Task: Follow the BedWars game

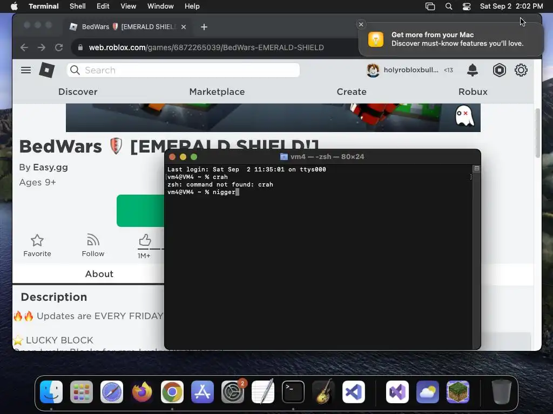Action: tap(93, 245)
